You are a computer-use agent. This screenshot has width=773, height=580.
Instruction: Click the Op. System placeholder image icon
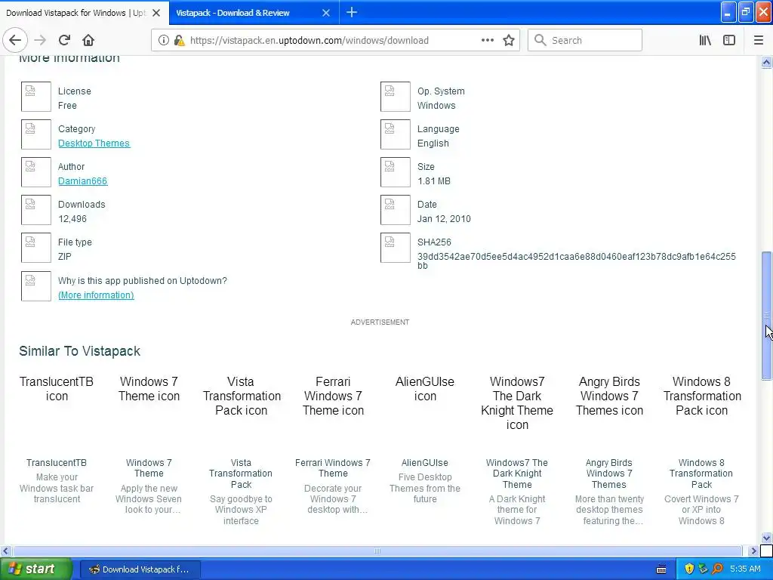tap(396, 97)
